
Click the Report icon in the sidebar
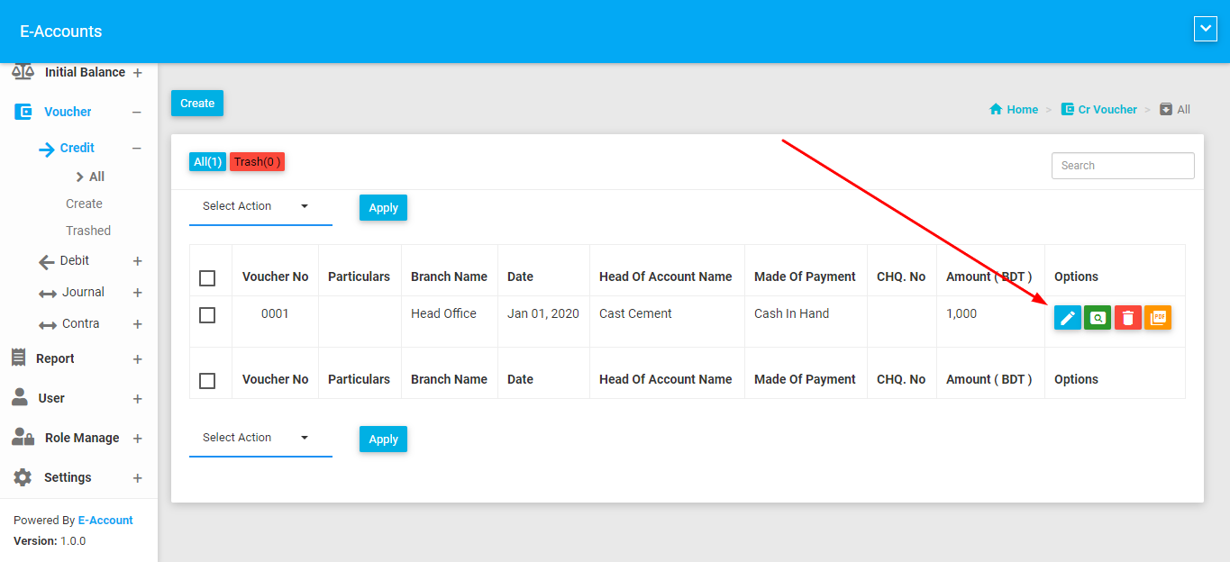pyautogui.click(x=19, y=358)
